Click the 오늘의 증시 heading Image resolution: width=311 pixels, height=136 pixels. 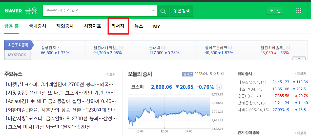pos(140,74)
